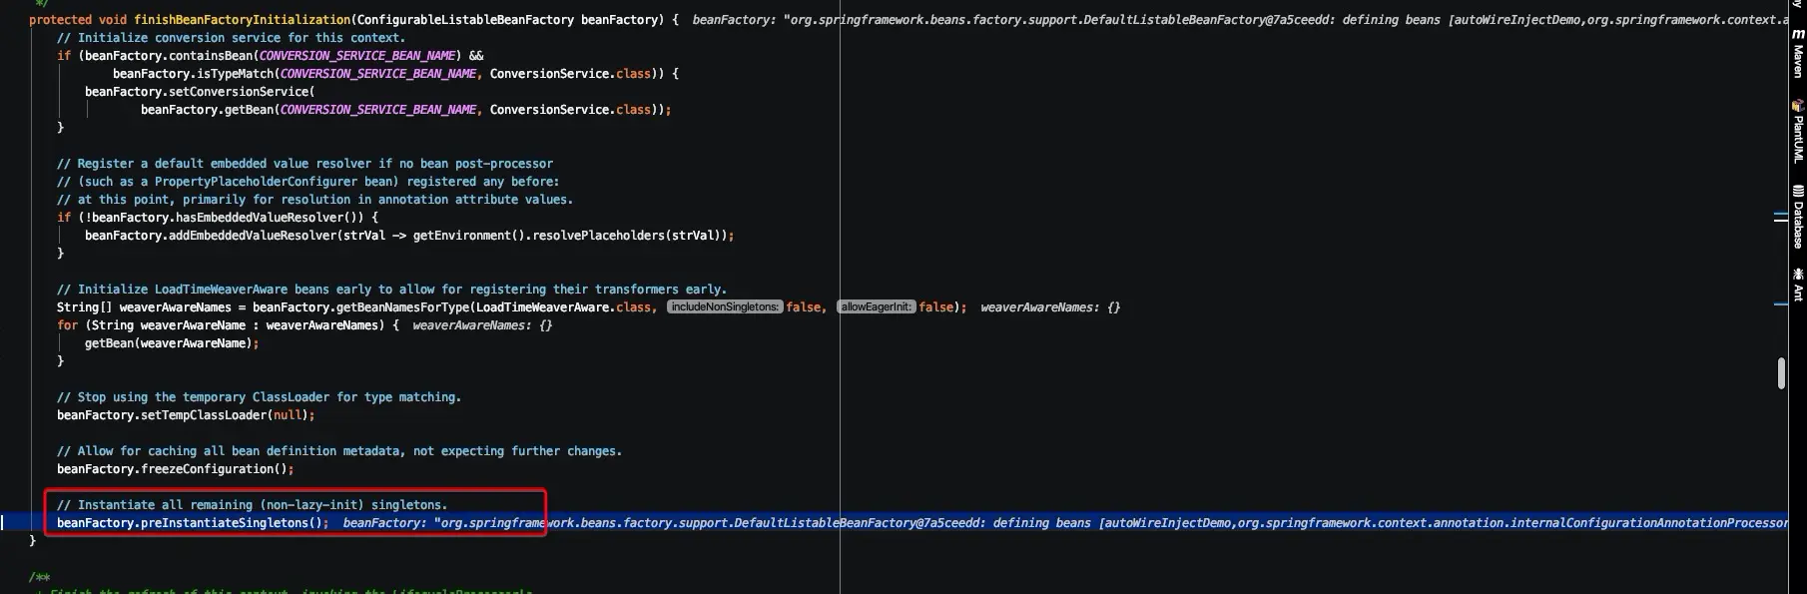Open the PlantUML tool window
Screen dimensions: 1807x594
pyautogui.click(x=1798, y=132)
